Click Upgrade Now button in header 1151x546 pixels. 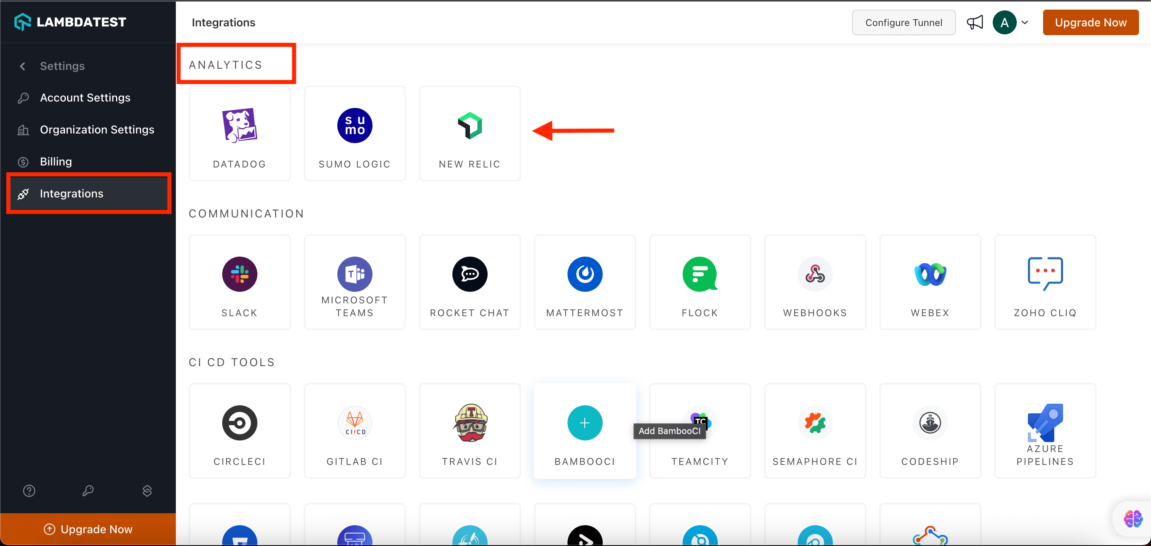pyautogui.click(x=1090, y=22)
